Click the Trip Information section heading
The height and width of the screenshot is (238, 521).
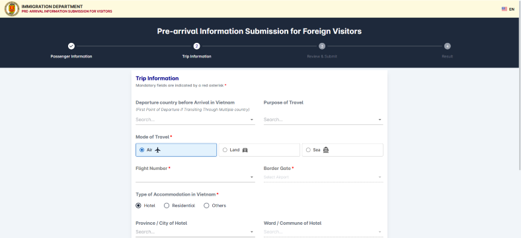coord(157,79)
